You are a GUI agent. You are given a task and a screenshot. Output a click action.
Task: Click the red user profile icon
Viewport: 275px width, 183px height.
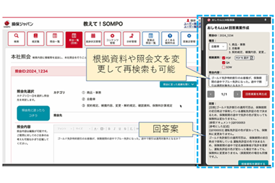pyautogui.click(x=188, y=20)
